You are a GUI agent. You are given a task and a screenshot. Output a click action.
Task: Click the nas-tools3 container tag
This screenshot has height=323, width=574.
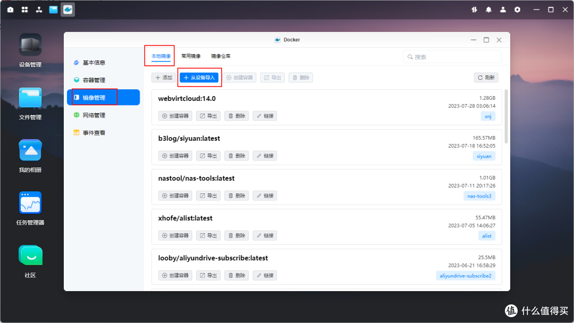click(479, 196)
